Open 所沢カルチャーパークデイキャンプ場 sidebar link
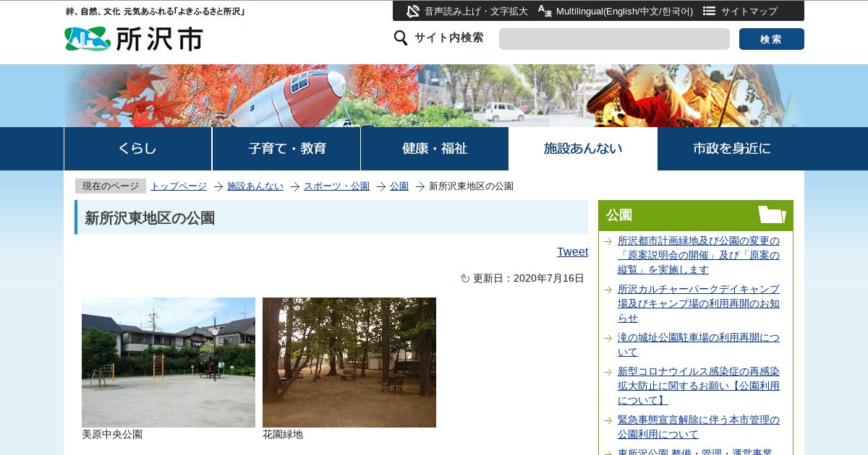This screenshot has height=455, width=868. (x=699, y=303)
